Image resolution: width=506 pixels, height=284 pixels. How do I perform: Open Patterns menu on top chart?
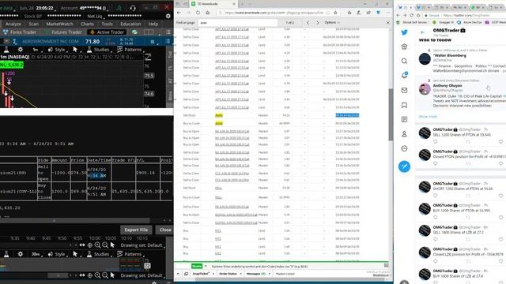point(130,50)
